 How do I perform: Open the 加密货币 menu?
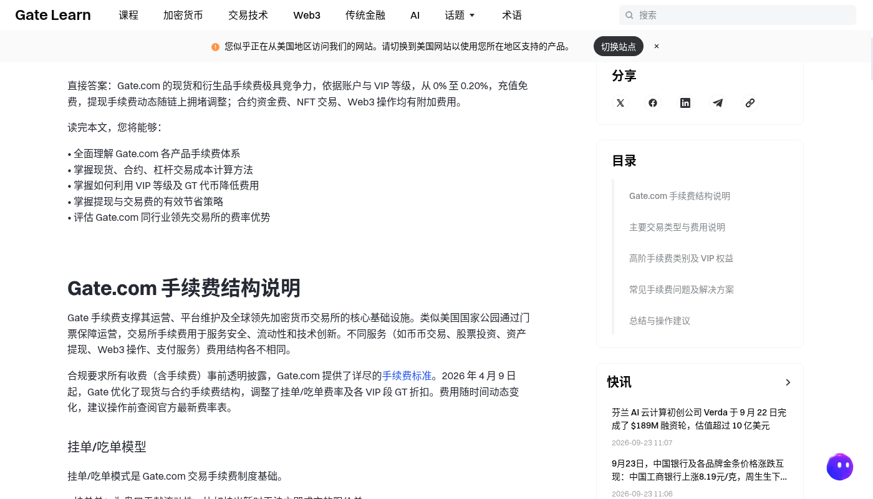point(183,15)
